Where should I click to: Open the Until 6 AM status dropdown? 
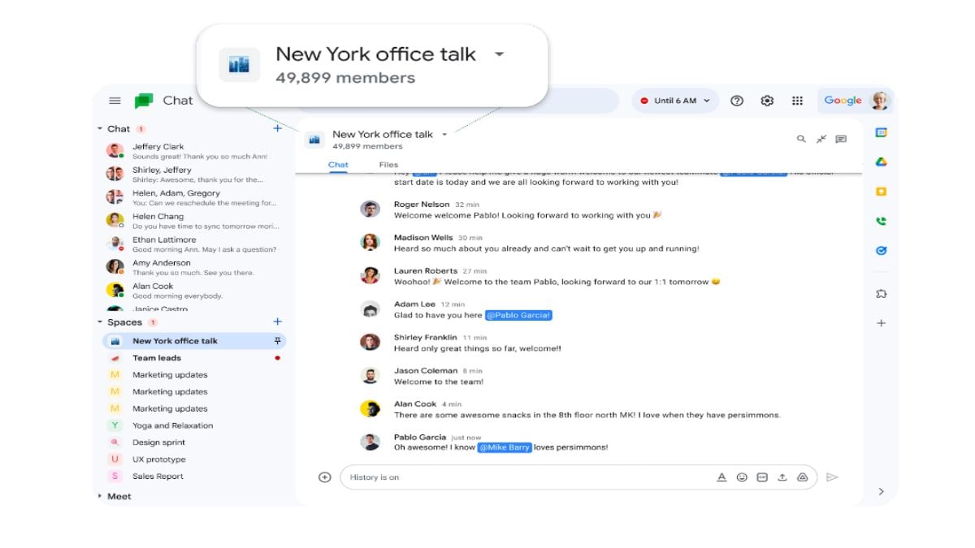[x=675, y=101]
